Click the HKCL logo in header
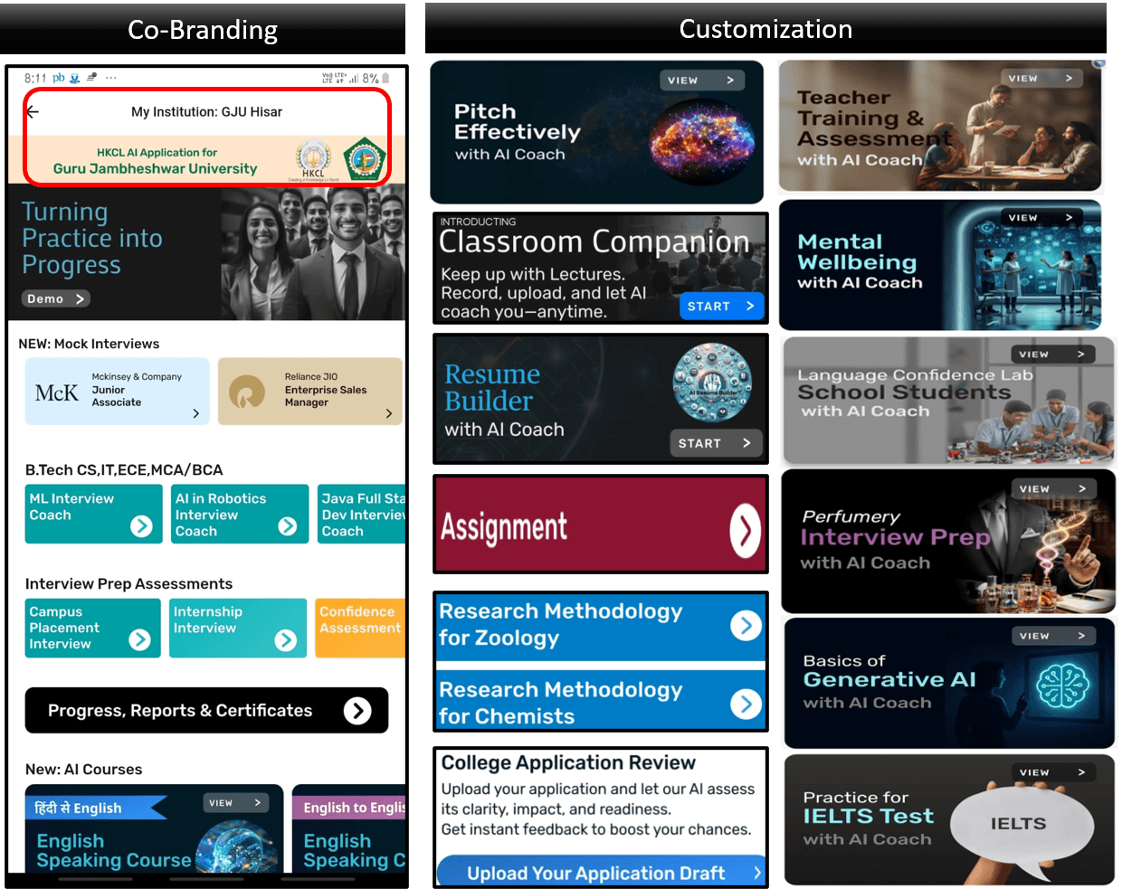1122x889 pixels. [313, 159]
